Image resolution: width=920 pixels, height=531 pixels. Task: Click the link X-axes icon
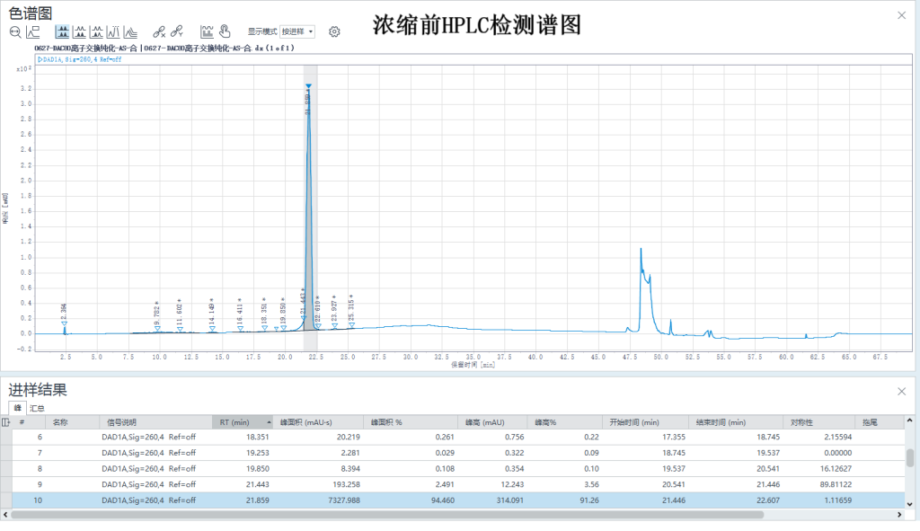click(x=159, y=31)
